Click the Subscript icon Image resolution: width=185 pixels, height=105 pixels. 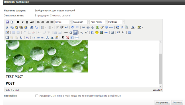coord(81,33)
